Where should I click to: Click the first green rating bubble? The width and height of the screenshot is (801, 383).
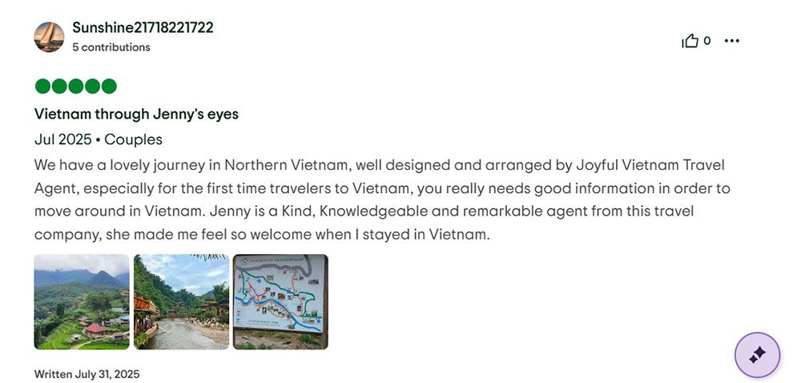(x=42, y=87)
